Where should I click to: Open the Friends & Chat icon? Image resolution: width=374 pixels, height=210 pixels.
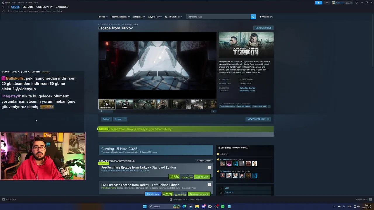tap(370, 199)
